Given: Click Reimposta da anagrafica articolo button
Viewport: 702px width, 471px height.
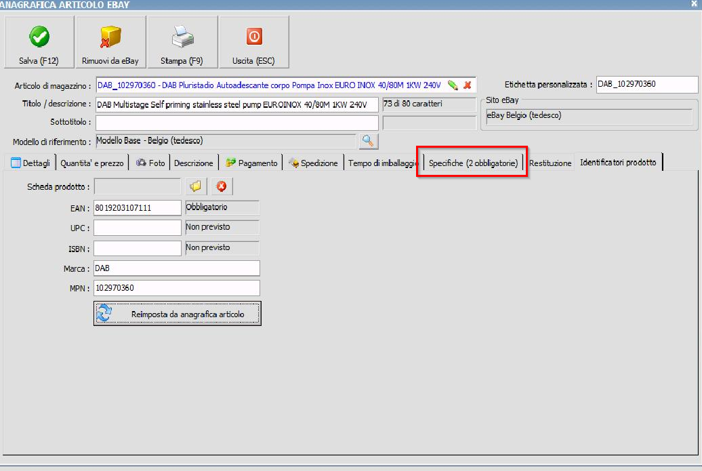Looking at the screenshot, I should tap(178, 313).
